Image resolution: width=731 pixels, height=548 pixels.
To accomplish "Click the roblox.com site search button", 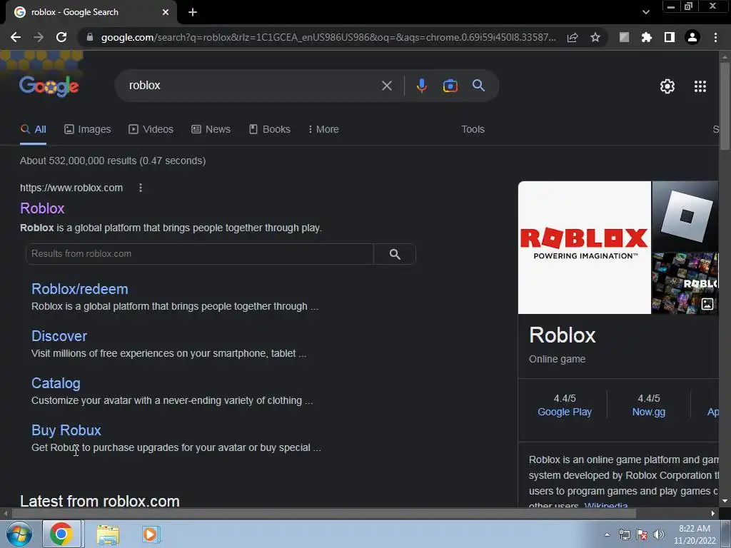I will coord(395,254).
